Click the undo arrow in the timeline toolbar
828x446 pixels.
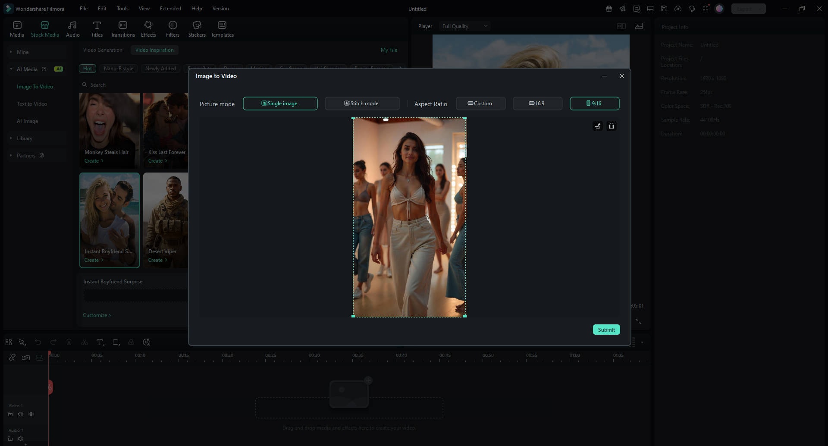click(x=38, y=342)
